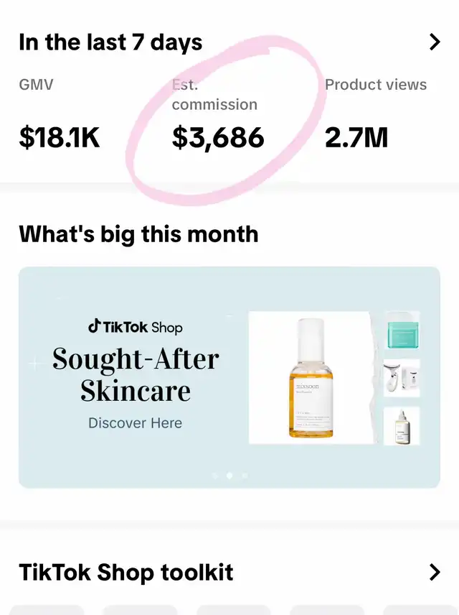Viewport: 459px width, 615px height.
Task: Select the white neck massager device thumbnail
Action: point(402,378)
